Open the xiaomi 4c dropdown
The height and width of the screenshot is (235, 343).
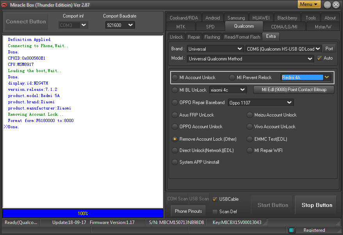228,90
